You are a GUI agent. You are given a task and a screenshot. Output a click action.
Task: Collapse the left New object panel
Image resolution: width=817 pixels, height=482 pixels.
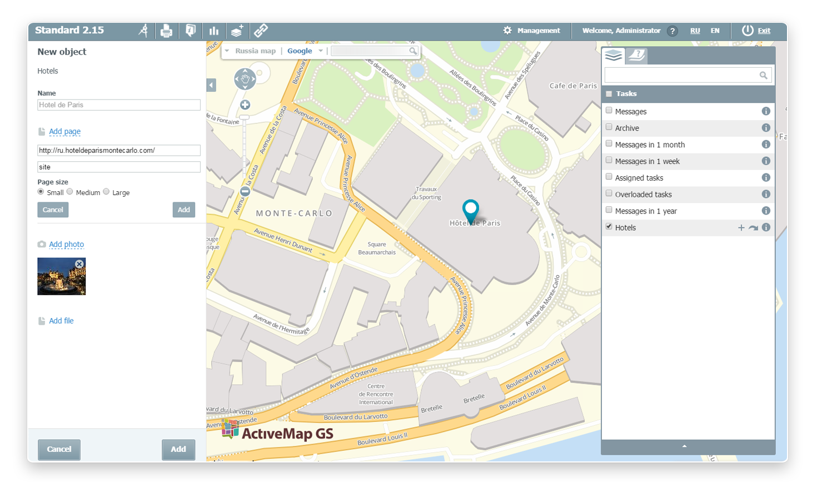pos(211,85)
